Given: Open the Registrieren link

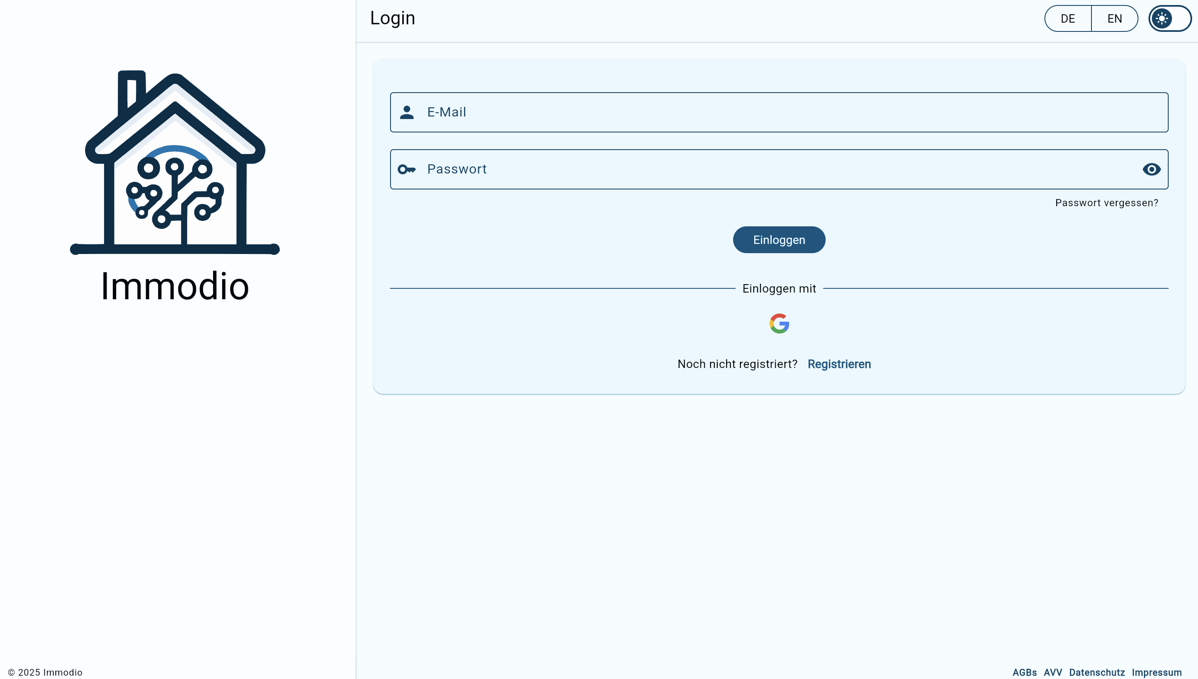Looking at the screenshot, I should [x=839, y=364].
